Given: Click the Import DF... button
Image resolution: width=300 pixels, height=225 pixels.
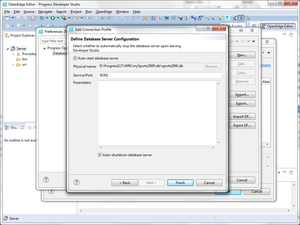Looking at the screenshot, I should [x=242, y=117].
